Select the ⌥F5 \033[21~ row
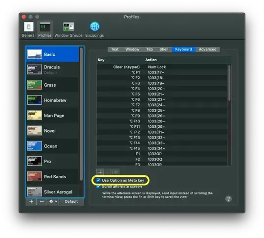The width and height of the screenshot is (264, 238). [162, 94]
